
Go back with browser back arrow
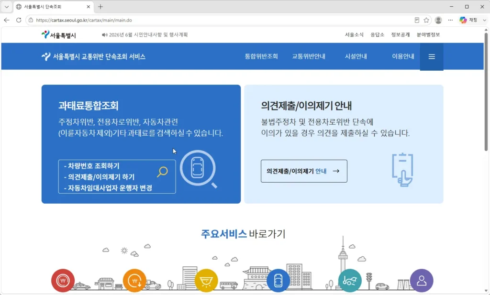pyautogui.click(x=7, y=20)
